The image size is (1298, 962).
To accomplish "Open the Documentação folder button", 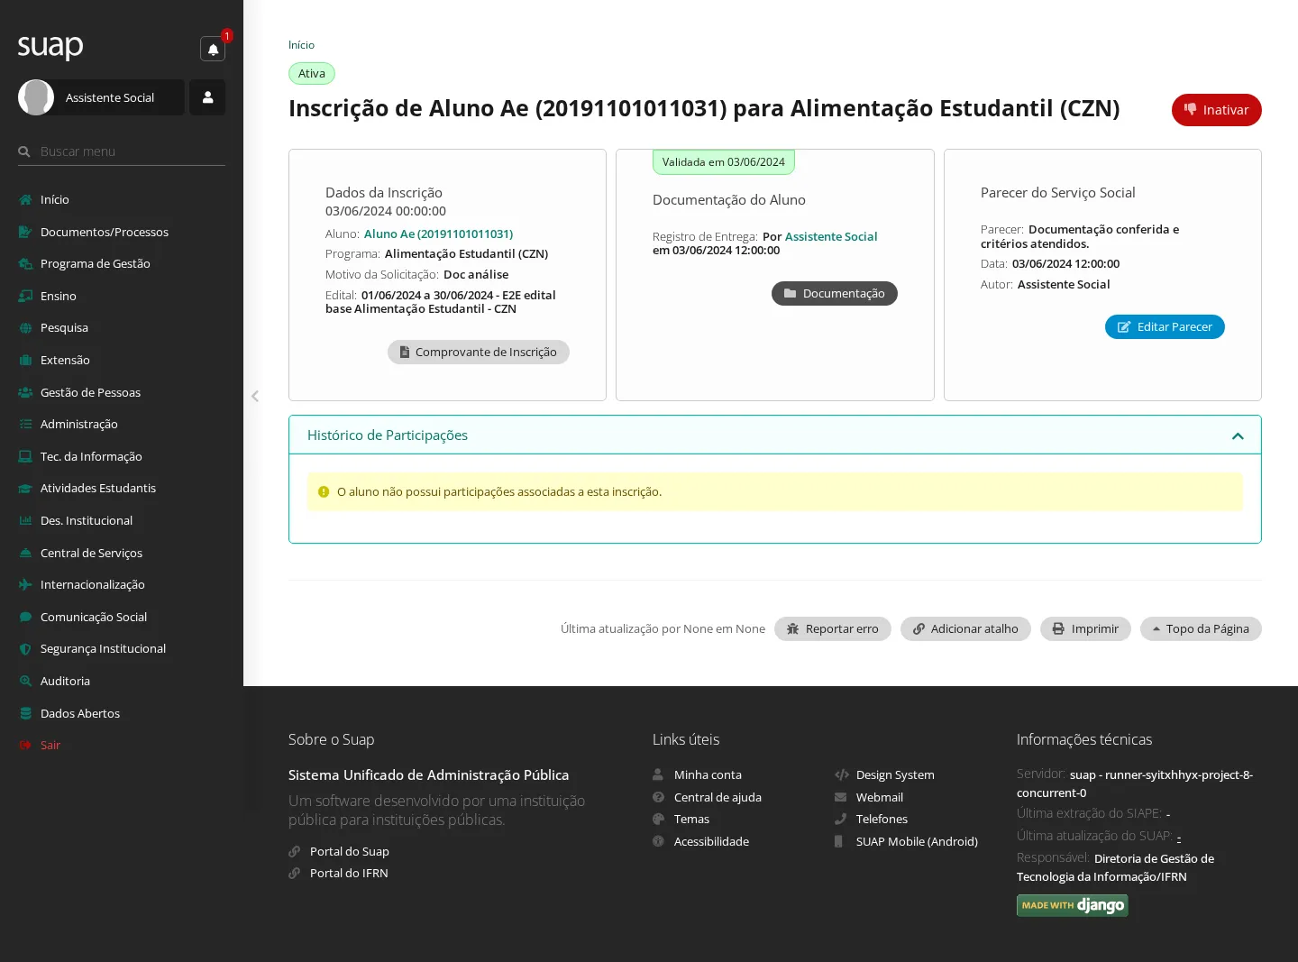I will [x=835, y=293].
